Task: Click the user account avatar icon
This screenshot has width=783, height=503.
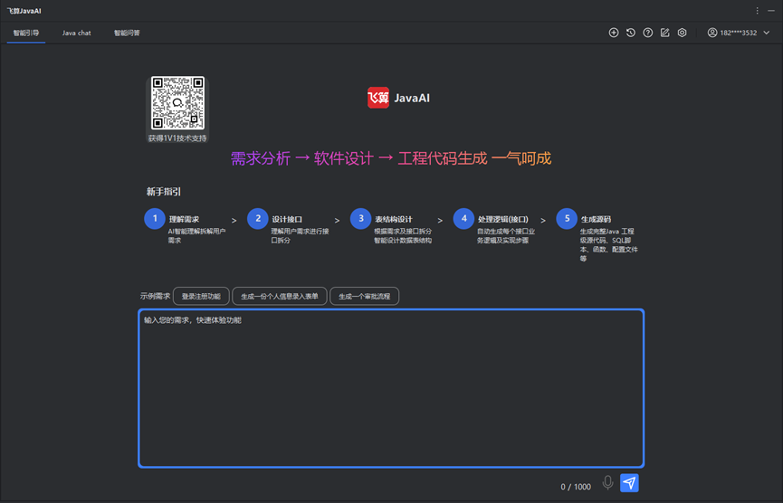Action: [712, 33]
